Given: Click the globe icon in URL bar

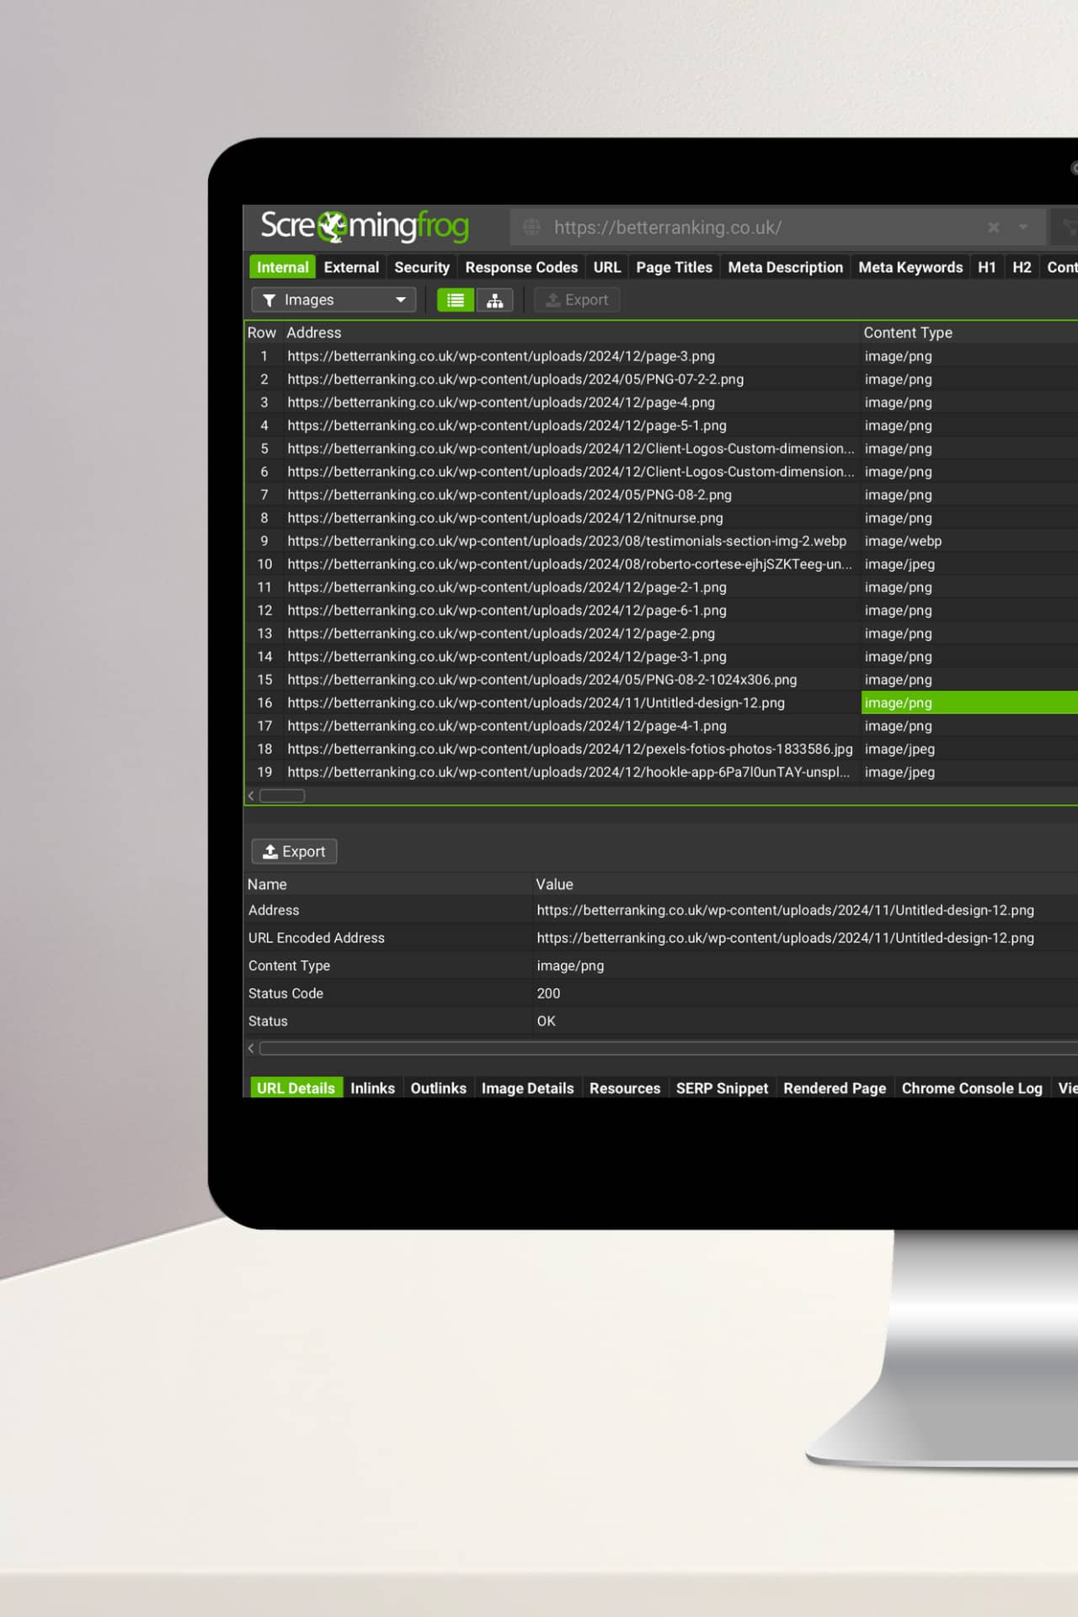Looking at the screenshot, I should tap(531, 227).
